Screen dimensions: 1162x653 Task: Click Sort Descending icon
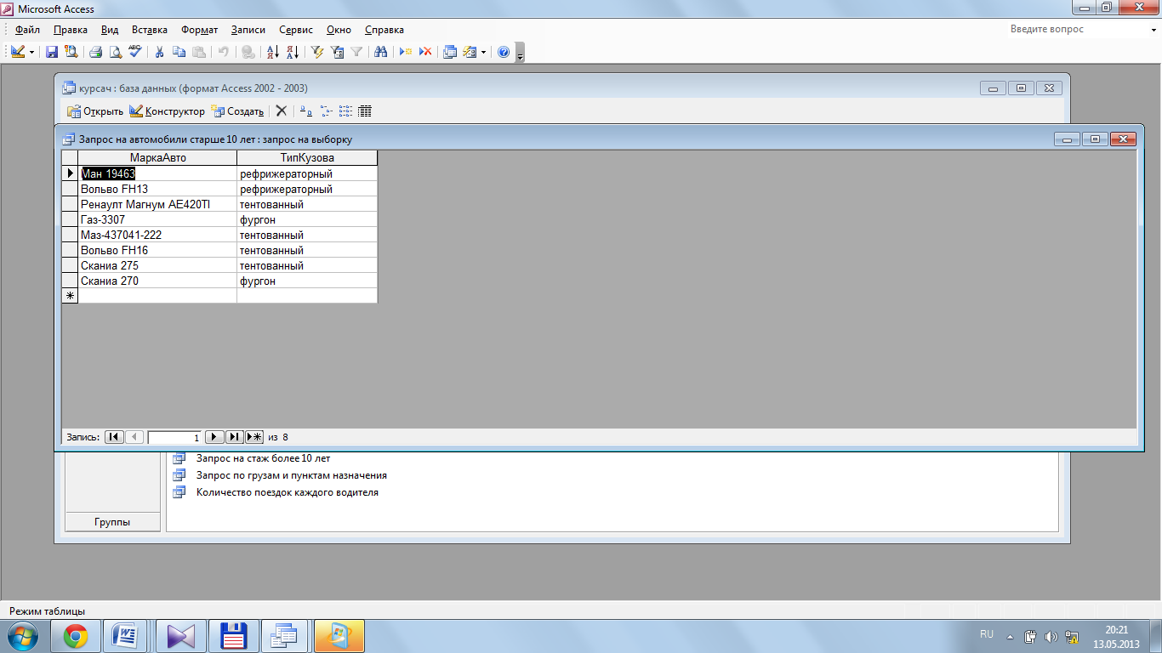click(293, 52)
